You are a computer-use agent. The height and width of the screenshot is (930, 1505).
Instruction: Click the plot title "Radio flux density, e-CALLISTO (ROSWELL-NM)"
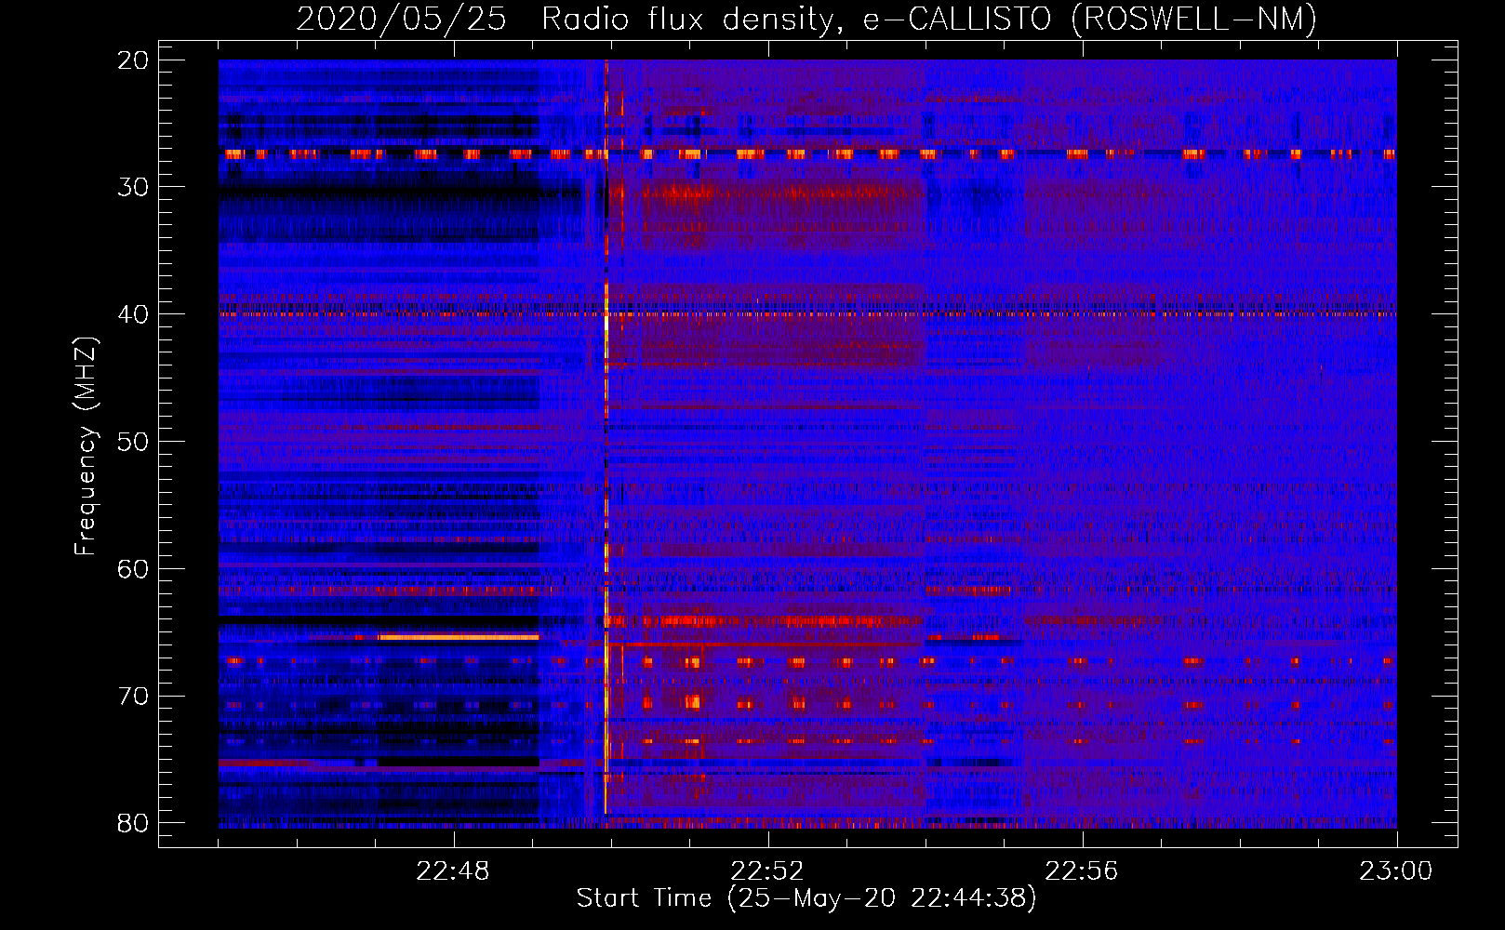click(929, 19)
